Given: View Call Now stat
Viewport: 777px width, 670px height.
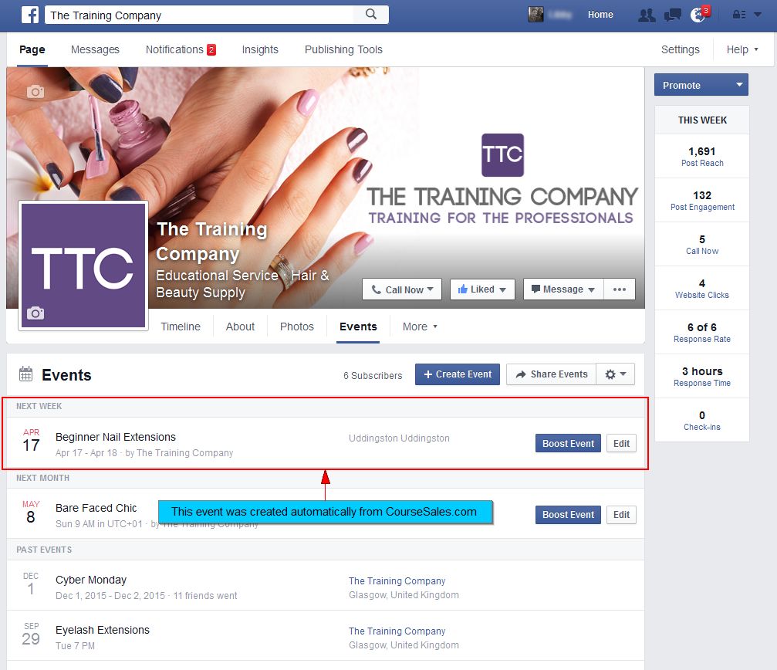Looking at the screenshot, I should [702, 245].
